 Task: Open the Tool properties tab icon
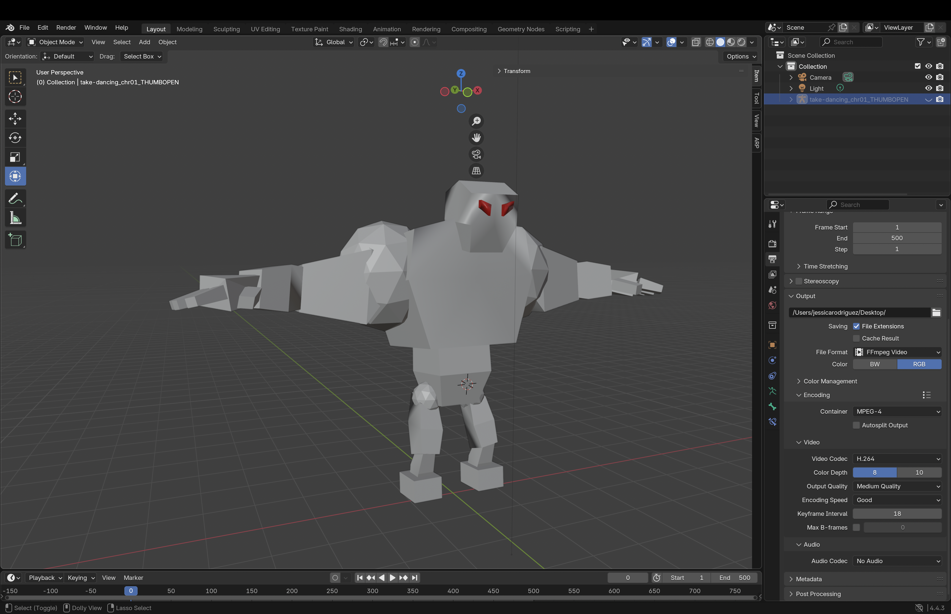pos(773,224)
